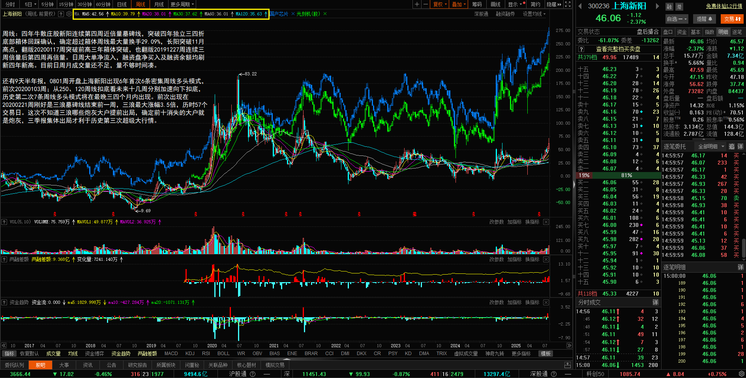Click 改参数 in VOL panel
The height and width of the screenshot is (378, 746).
(x=497, y=222)
